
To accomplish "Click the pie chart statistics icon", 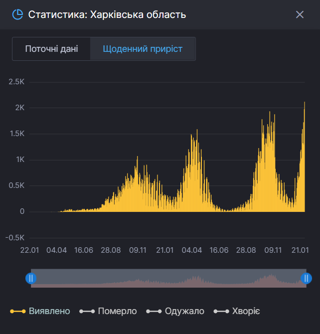I will pos(17,14).
